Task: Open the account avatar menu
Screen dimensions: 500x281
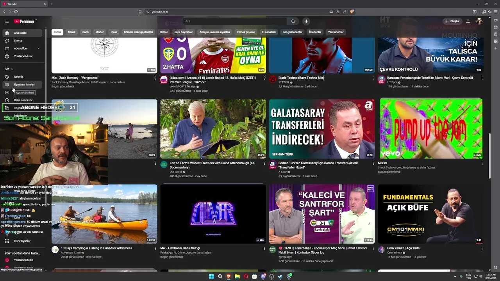Action: [479, 21]
